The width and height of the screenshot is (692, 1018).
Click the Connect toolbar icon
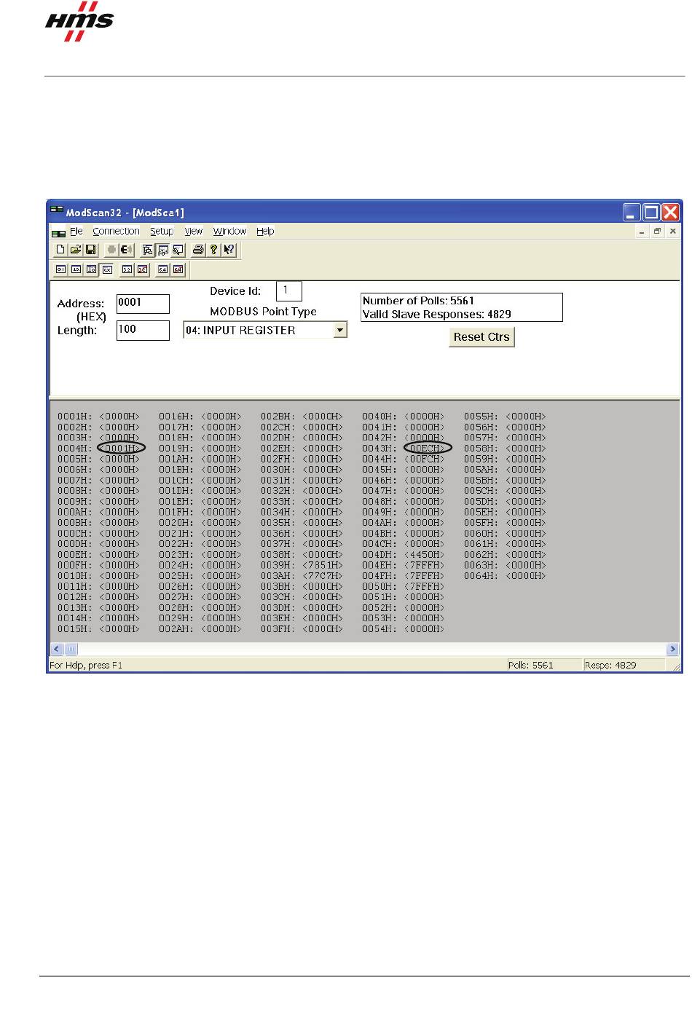tap(111, 250)
